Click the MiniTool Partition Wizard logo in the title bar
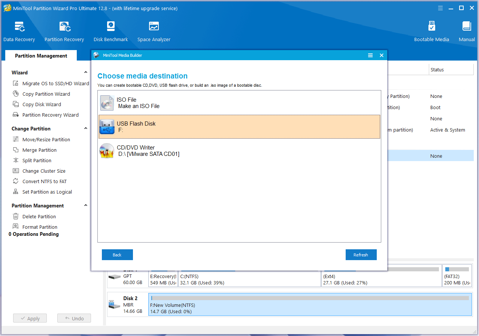 pyautogui.click(x=7, y=8)
